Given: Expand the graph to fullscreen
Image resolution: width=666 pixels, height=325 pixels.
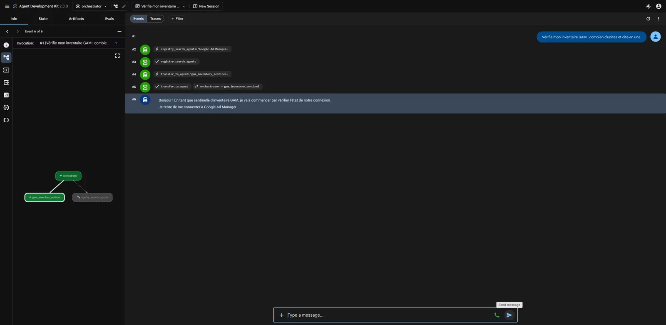Looking at the screenshot, I should coord(117,55).
